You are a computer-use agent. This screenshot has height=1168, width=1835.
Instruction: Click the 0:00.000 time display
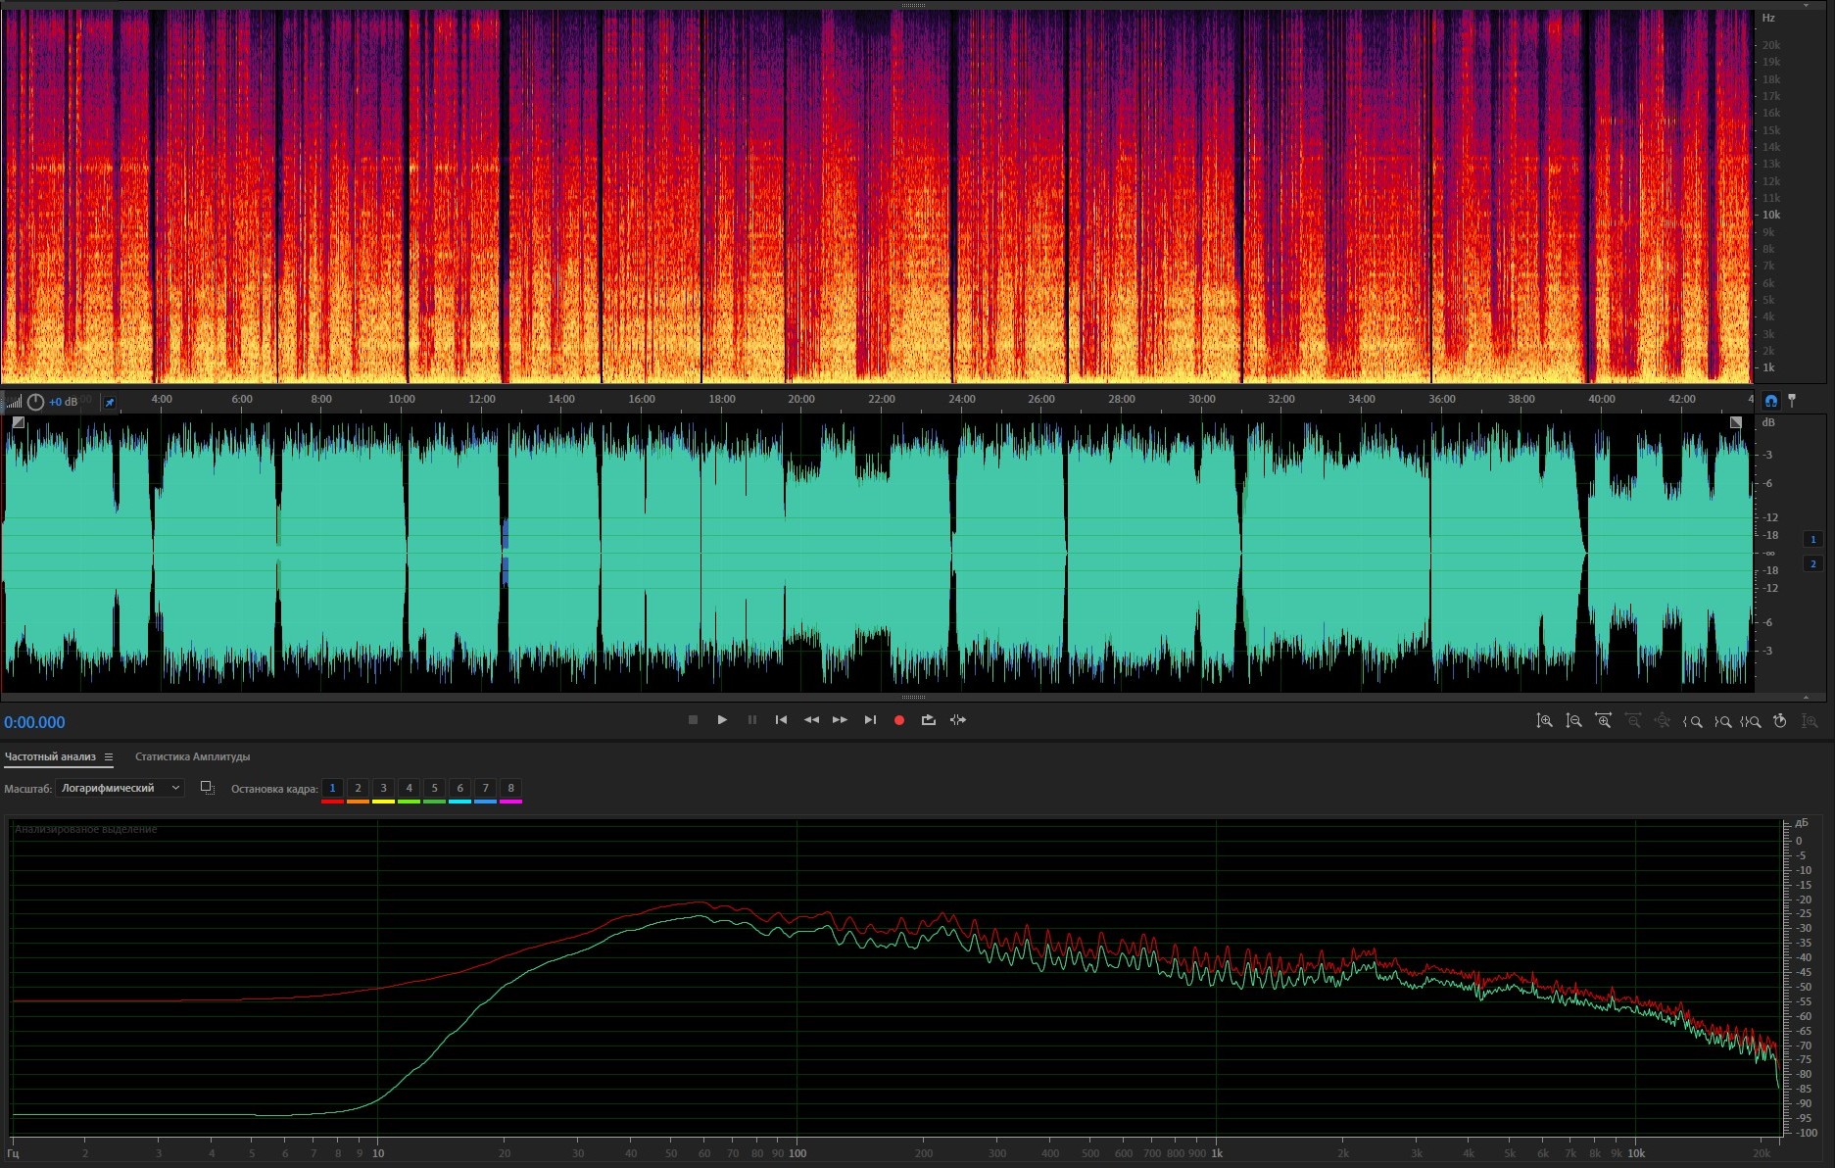click(x=34, y=722)
